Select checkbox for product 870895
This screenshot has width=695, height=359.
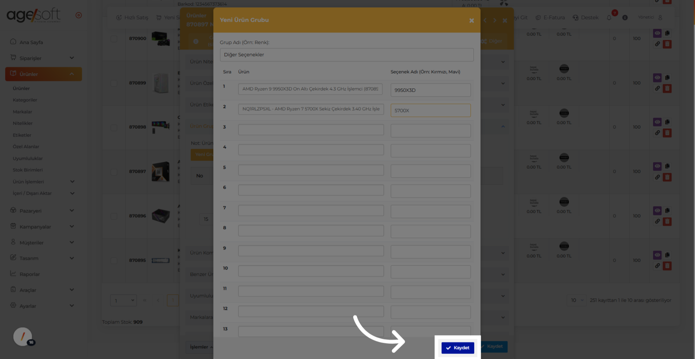coord(114,260)
